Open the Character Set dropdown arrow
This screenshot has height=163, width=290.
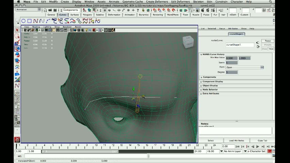245,151
